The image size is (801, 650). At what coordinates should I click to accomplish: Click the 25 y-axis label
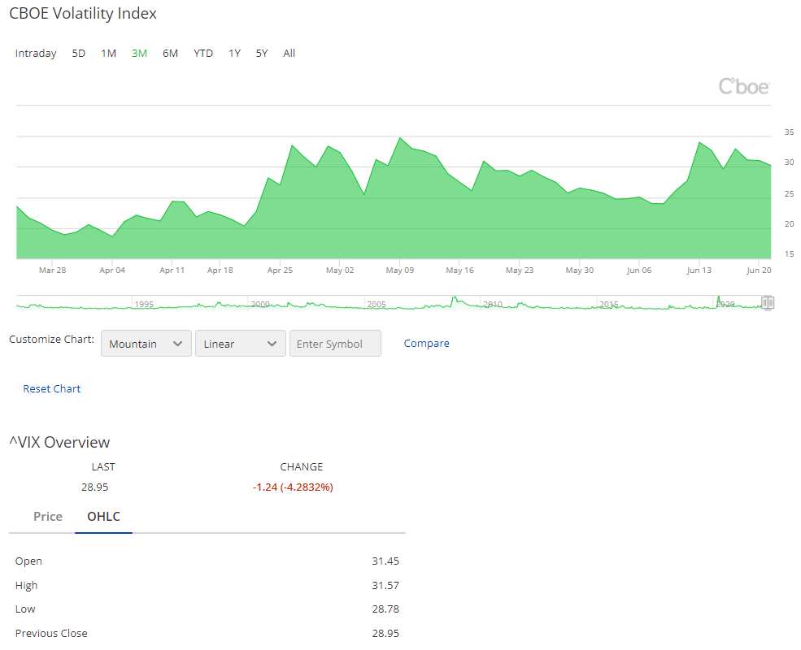(790, 194)
